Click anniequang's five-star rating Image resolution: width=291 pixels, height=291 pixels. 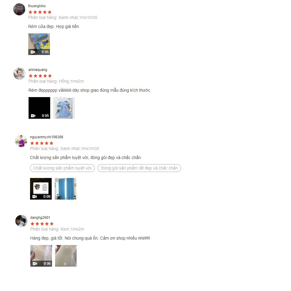tap(40, 76)
